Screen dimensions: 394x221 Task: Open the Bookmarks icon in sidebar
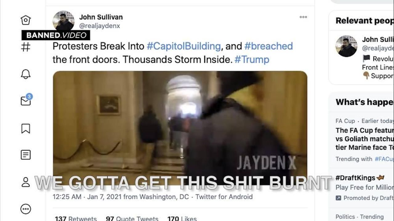[x=26, y=128]
